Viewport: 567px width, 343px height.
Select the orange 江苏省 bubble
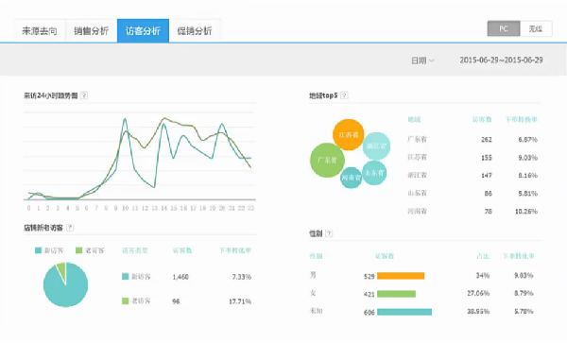click(348, 135)
